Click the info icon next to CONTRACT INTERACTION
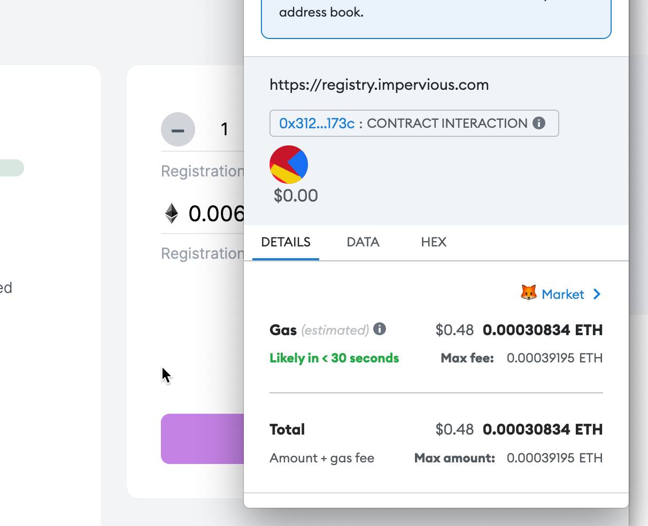 539,123
